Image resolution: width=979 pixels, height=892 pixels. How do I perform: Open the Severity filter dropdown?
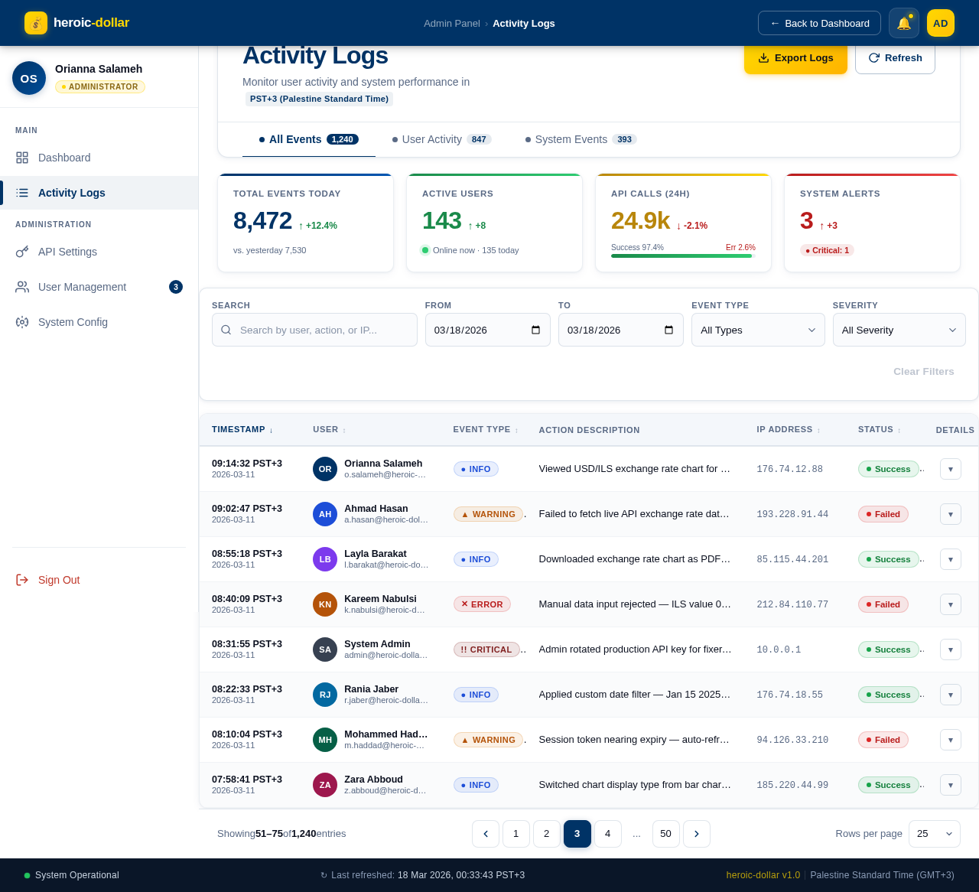(899, 330)
